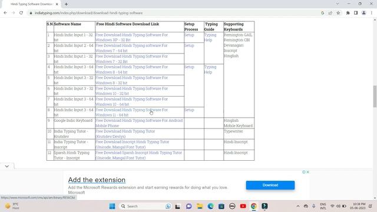Open Sparsh Inscript Hindi Typing Tutor link
The width and height of the screenshot is (377, 212).
tap(138, 155)
